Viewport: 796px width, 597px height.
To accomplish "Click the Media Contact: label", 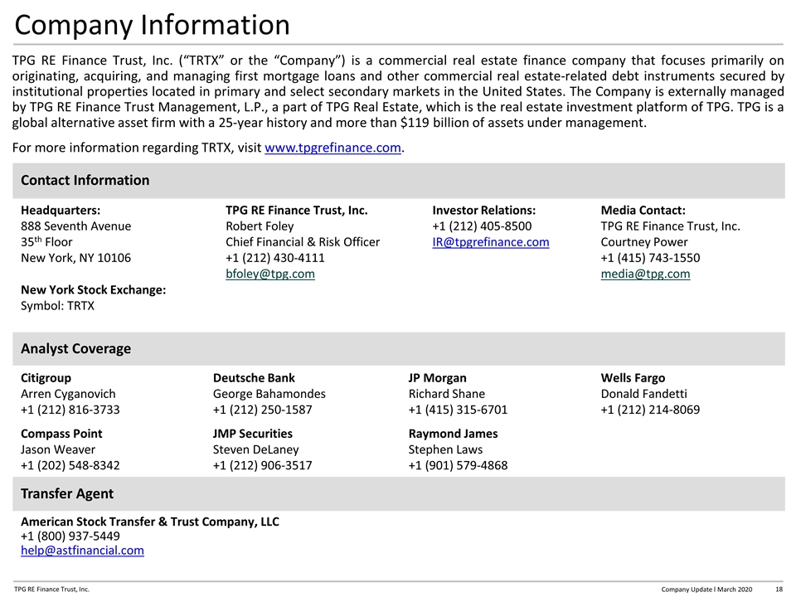I will (x=643, y=210).
